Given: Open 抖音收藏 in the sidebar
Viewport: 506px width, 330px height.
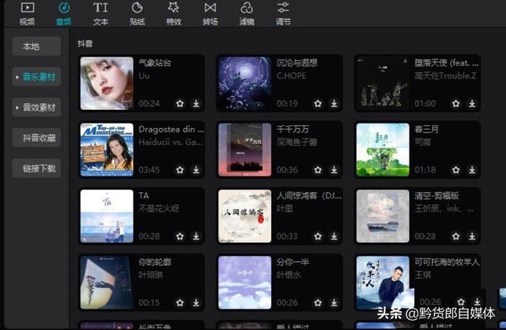Looking at the screenshot, I should click(36, 138).
